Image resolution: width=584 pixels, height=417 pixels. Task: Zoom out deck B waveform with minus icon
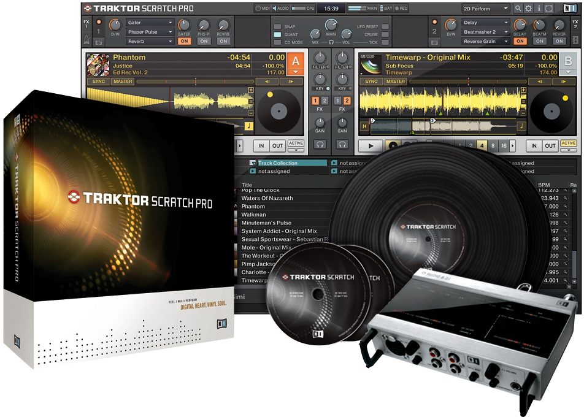click(x=523, y=113)
